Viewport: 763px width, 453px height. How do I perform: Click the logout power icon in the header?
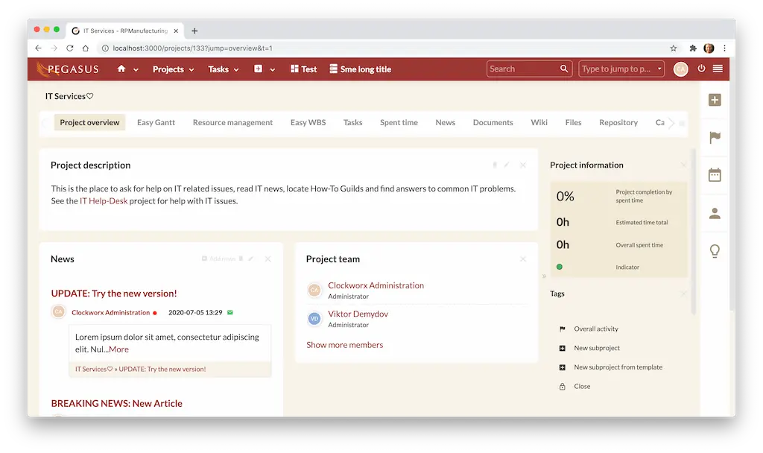point(701,69)
